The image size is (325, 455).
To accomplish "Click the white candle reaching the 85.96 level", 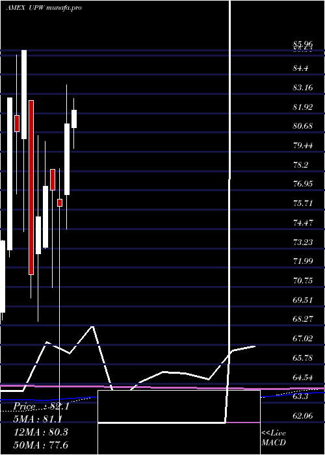I will pos(24,95).
